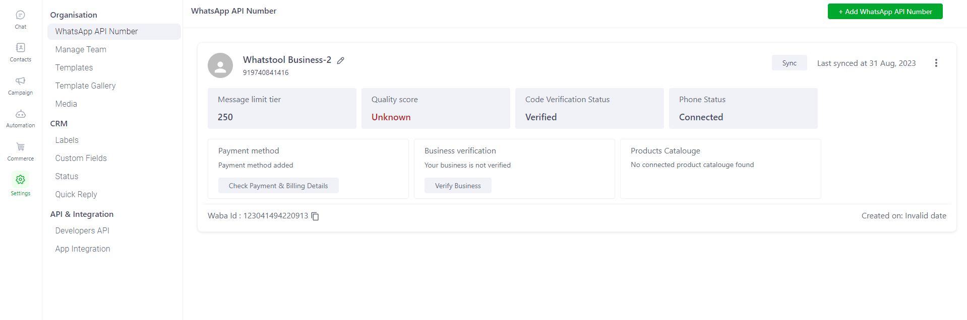Click the Whatstool Business-2 title
967x320 pixels.
click(287, 60)
